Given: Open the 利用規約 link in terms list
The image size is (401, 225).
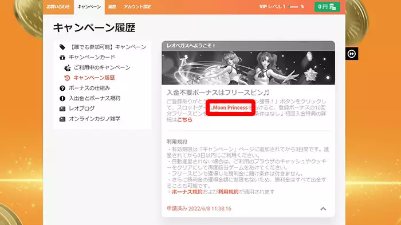Looking at the screenshot, I should click(x=228, y=192).
